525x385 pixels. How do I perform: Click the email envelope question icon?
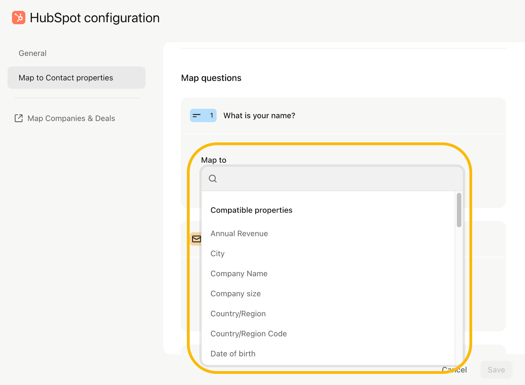pyautogui.click(x=196, y=239)
